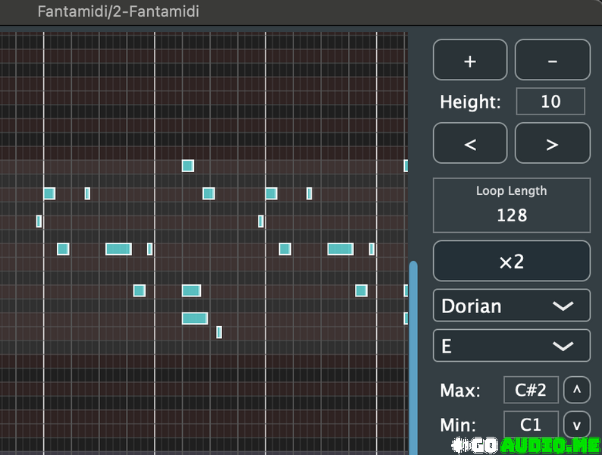Click the blue vertical scrollbar handle

(x=413, y=356)
